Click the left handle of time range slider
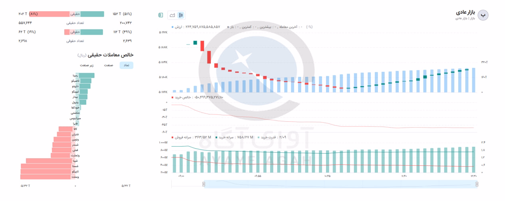This screenshot has width=505, height=201. point(204,184)
